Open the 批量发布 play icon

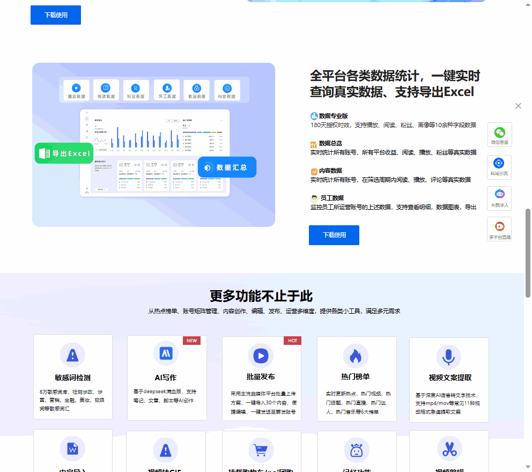tap(261, 356)
